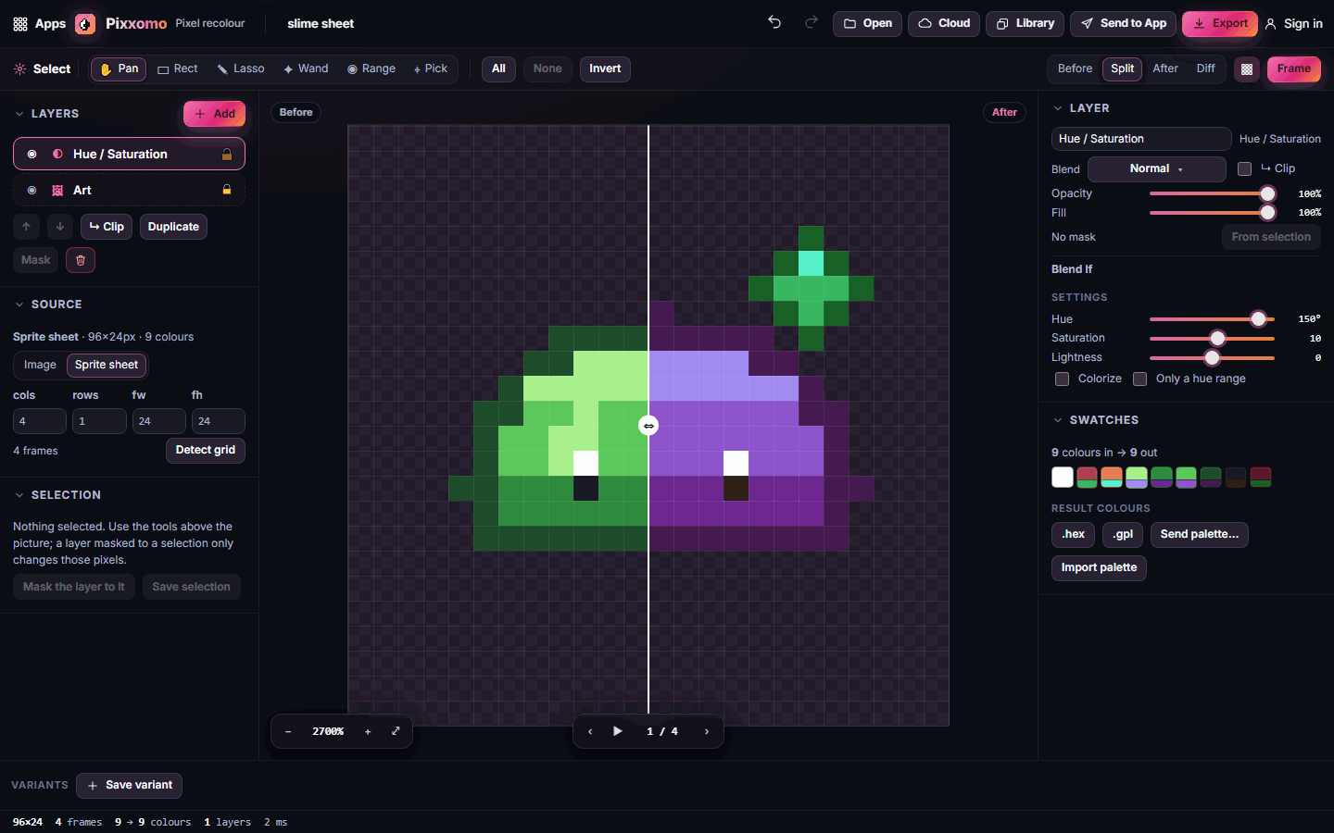Undo the last action

774,23
